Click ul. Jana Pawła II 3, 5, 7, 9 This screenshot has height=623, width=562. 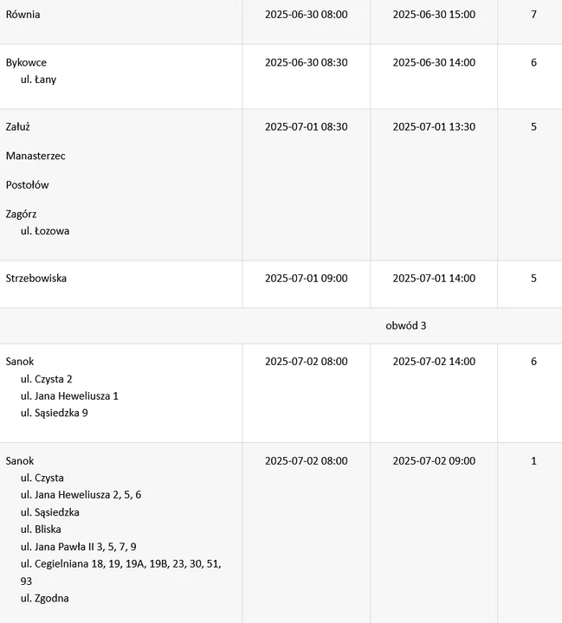pyautogui.click(x=78, y=547)
